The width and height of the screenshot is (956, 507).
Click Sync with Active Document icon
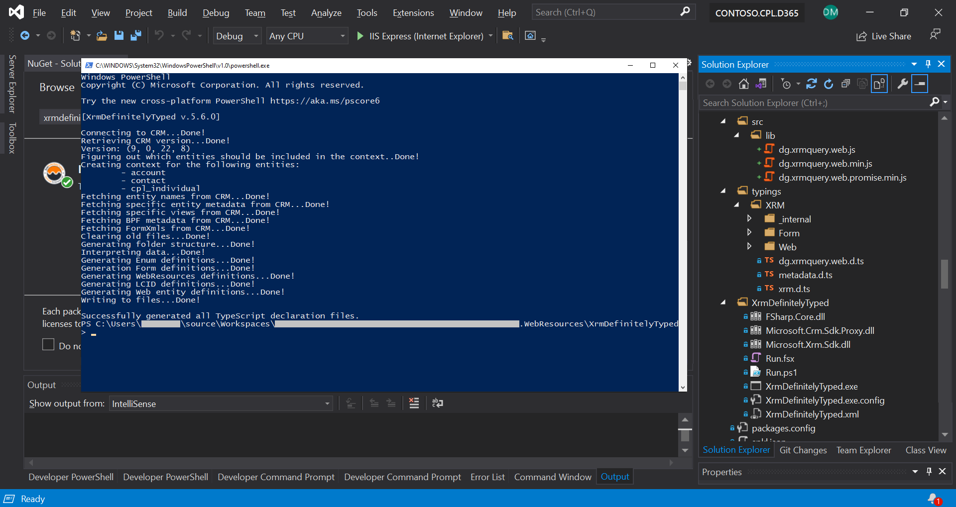tap(811, 84)
